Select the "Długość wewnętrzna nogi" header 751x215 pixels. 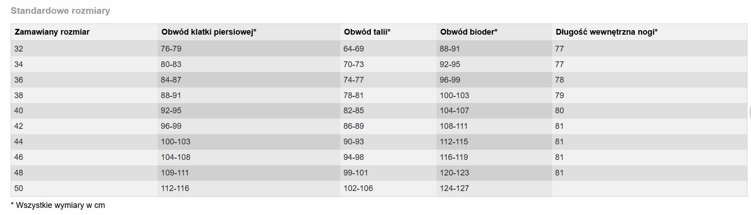tap(606, 32)
